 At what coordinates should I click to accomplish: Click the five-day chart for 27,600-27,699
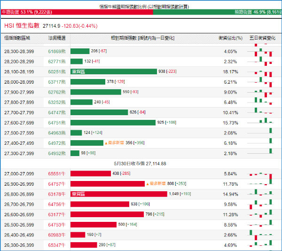[260, 121]
